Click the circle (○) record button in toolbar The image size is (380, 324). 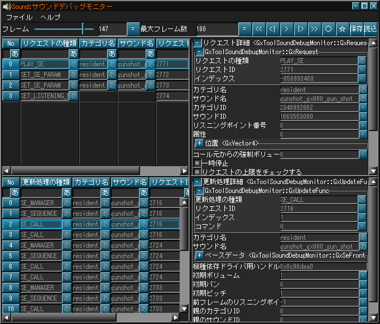(328, 29)
